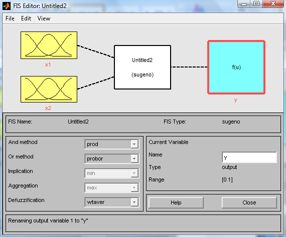The image size is (286, 237).
Task: Open the Or method probor dropdown
Action: click(x=111, y=158)
